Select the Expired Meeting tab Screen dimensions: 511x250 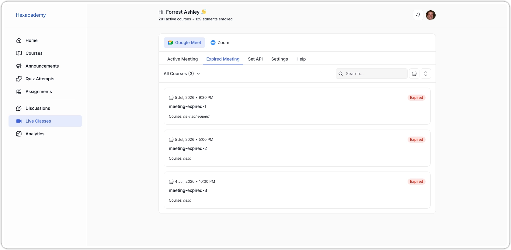click(x=223, y=59)
